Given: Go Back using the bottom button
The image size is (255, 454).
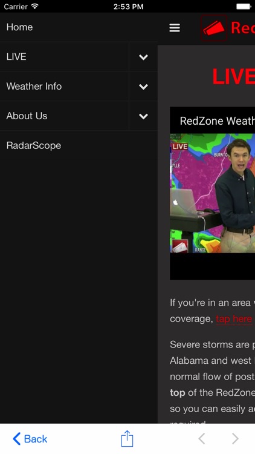Looking at the screenshot, I should (x=30, y=439).
